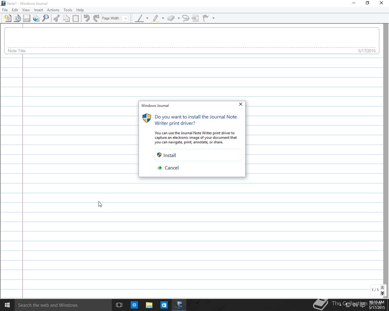Expand the Pen tool options arrow
Viewport: 389px width, 311px height.
[147, 18]
